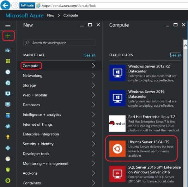The image size is (188, 187).
Task: Click Windows Server 2016 Datacenter tile icon
Action: (117, 98)
